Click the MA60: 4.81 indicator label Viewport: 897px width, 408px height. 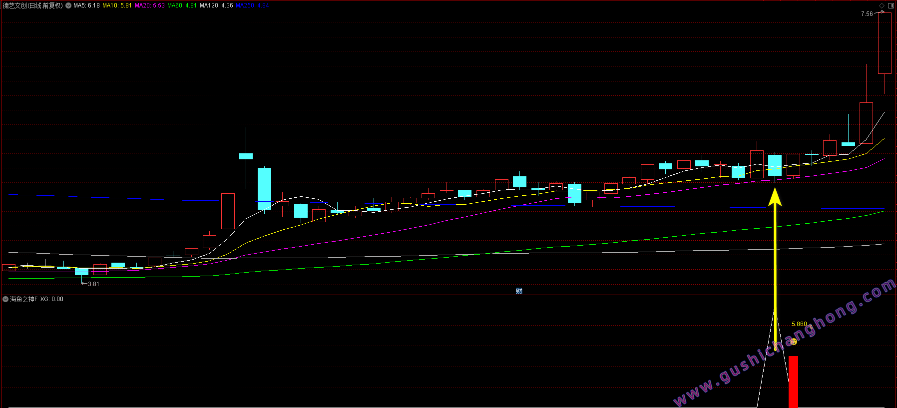click(182, 5)
